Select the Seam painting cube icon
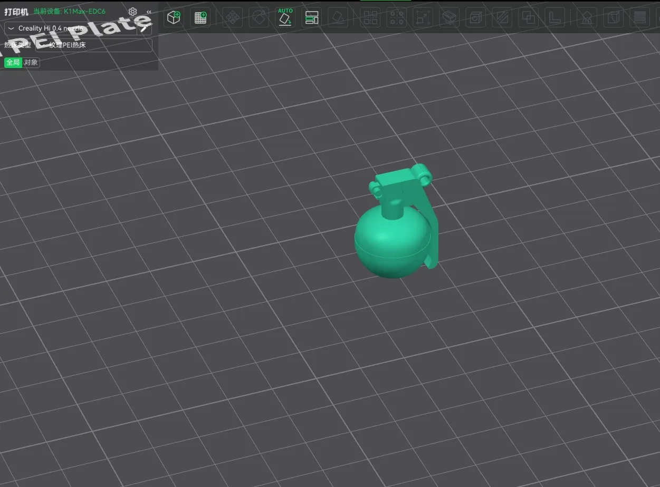Screen dimensions: 660x487 click(x=613, y=17)
